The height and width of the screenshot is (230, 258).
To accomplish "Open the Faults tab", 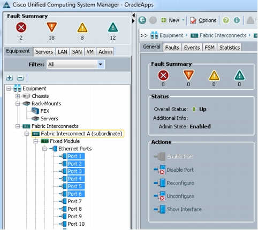I will tap(172, 48).
